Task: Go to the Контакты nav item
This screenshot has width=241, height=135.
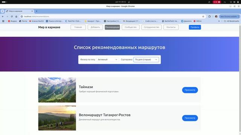Action: [x=171, y=27]
